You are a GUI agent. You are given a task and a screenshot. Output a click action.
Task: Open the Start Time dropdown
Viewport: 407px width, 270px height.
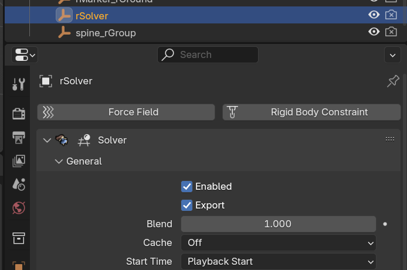coord(278,261)
